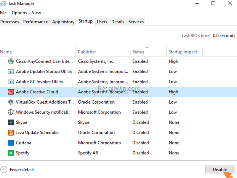Select the Startup tab
Viewport: 237px width, 178px height.
coord(86,21)
